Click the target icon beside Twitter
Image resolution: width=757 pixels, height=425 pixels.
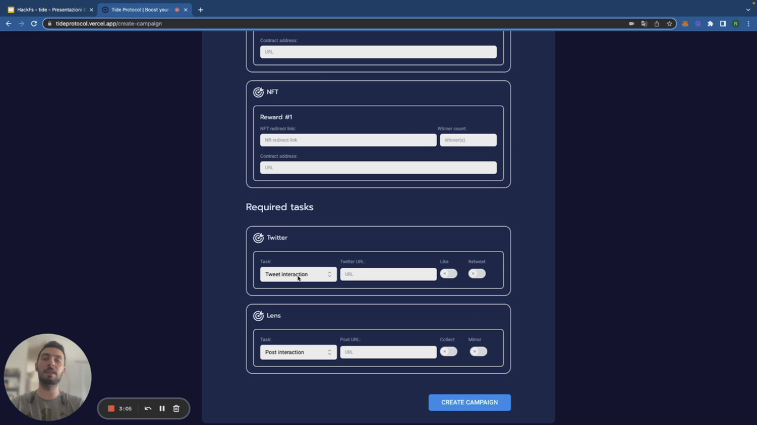[258, 238]
